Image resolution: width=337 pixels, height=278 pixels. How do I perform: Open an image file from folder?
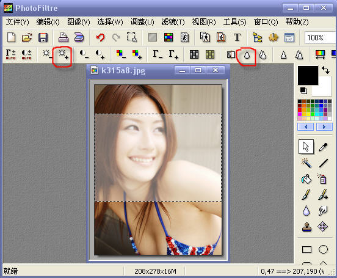(x=27, y=37)
